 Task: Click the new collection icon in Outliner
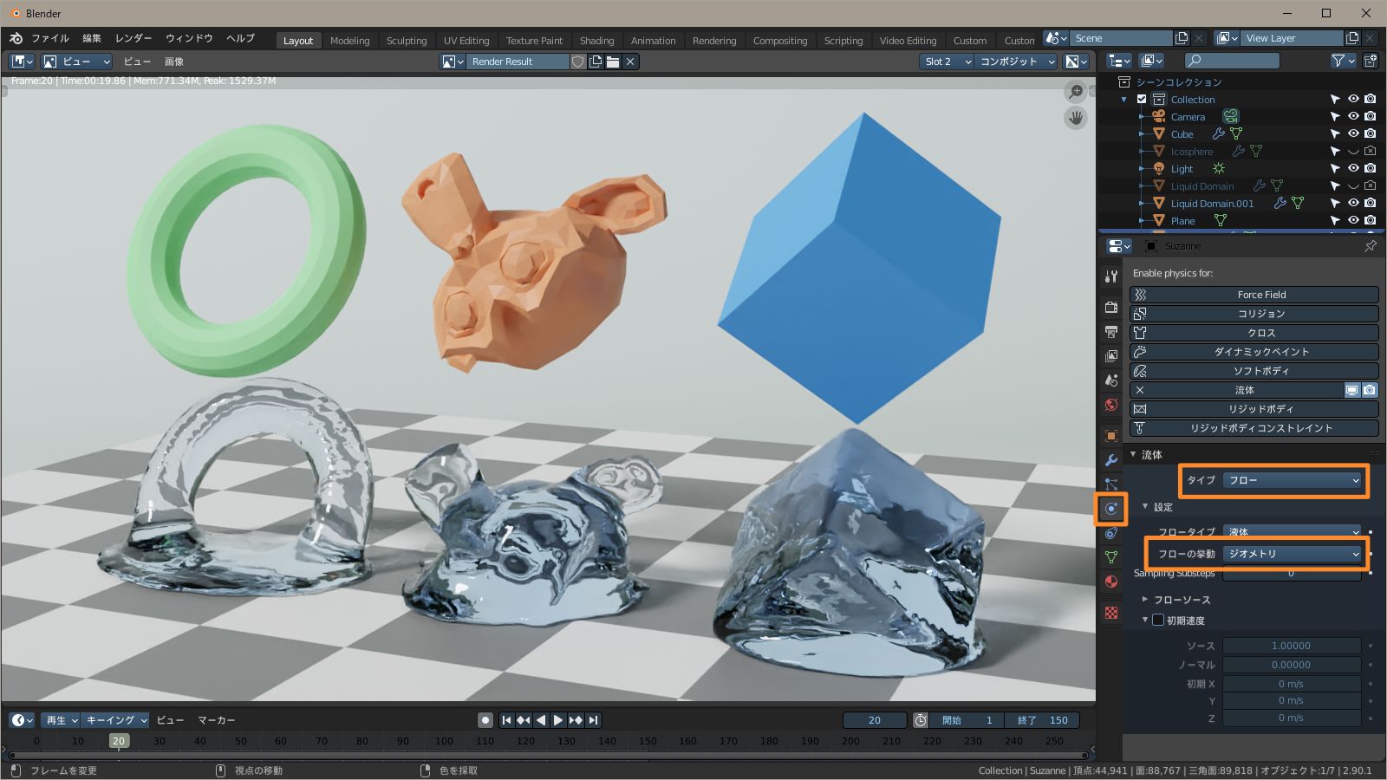(1371, 61)
